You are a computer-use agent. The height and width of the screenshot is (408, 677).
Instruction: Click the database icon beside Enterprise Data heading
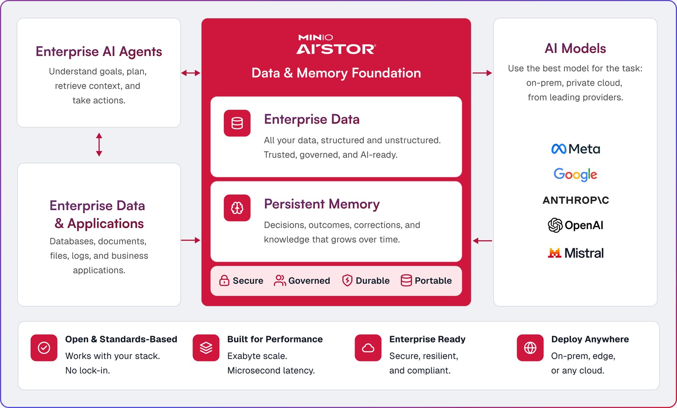[x=237, y=123]
